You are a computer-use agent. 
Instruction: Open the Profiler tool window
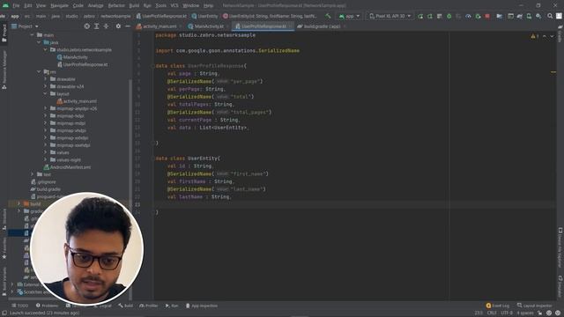(149, 306)
